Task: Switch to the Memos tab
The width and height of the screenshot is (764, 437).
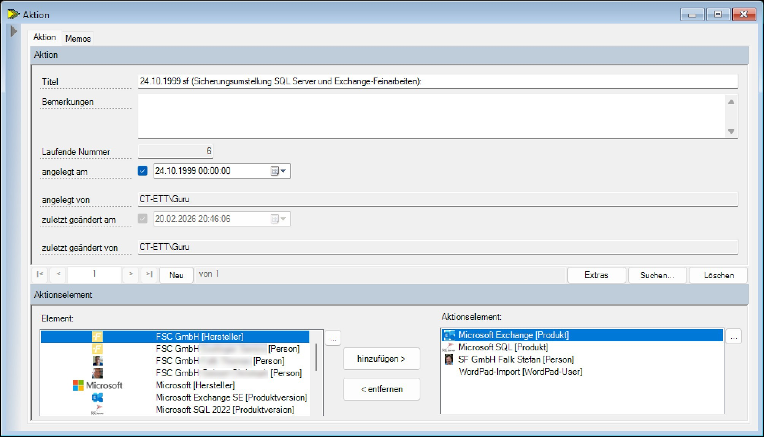Action: pyautogui.click(x=78, y=38)
